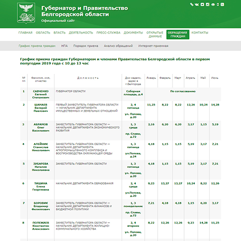Click the Март column header
This screenshot has height=241, width=241.
click(x=178, y=78)
